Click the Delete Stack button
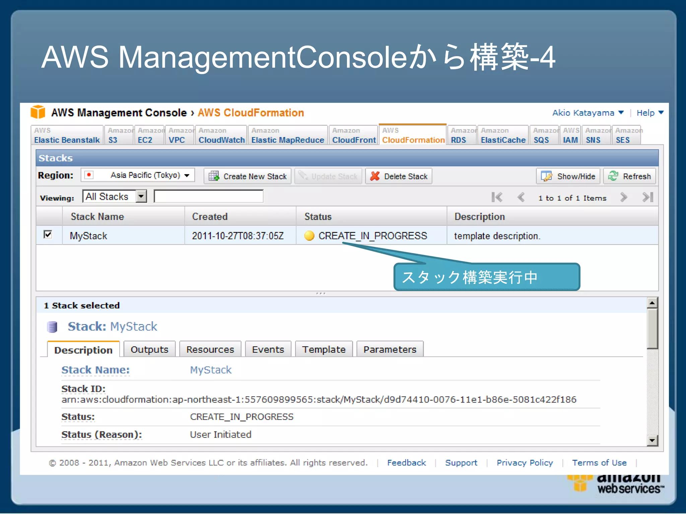The height and width of the screenshot is (514, 686). (399, 176)
